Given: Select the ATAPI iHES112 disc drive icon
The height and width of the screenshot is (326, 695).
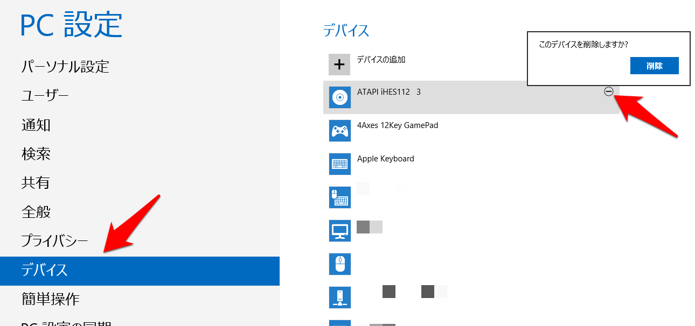Looking at the screenshot, I should point(339,97).
